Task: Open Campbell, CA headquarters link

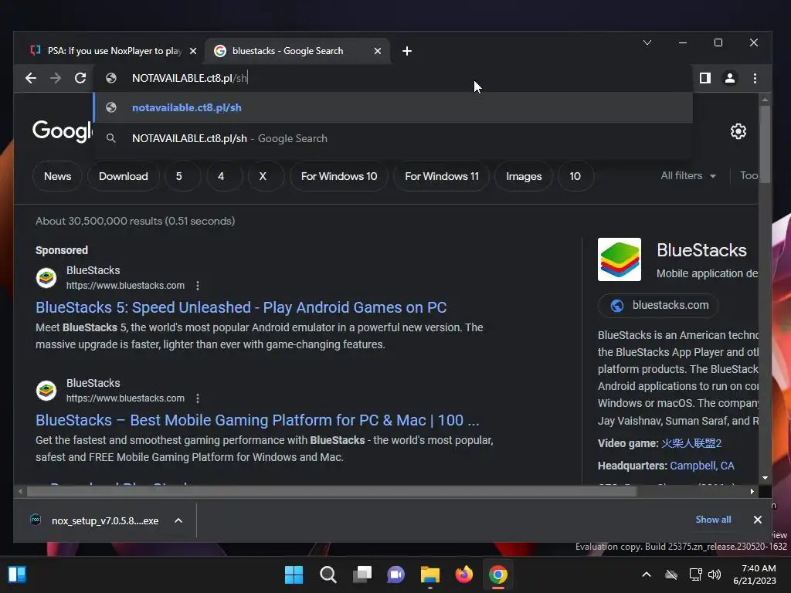Action: (x=701, y=466)
